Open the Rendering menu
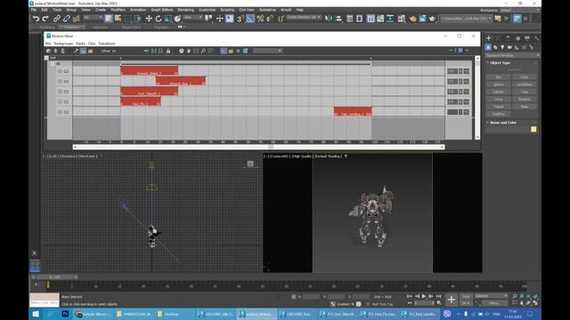Viewport: 570px width, 320px height. pos(186,10)
